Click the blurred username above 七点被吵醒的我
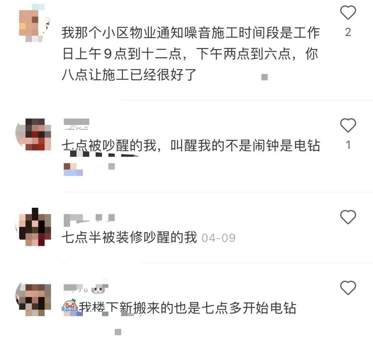Screen dimensions: 373x340 pos(76,124)
